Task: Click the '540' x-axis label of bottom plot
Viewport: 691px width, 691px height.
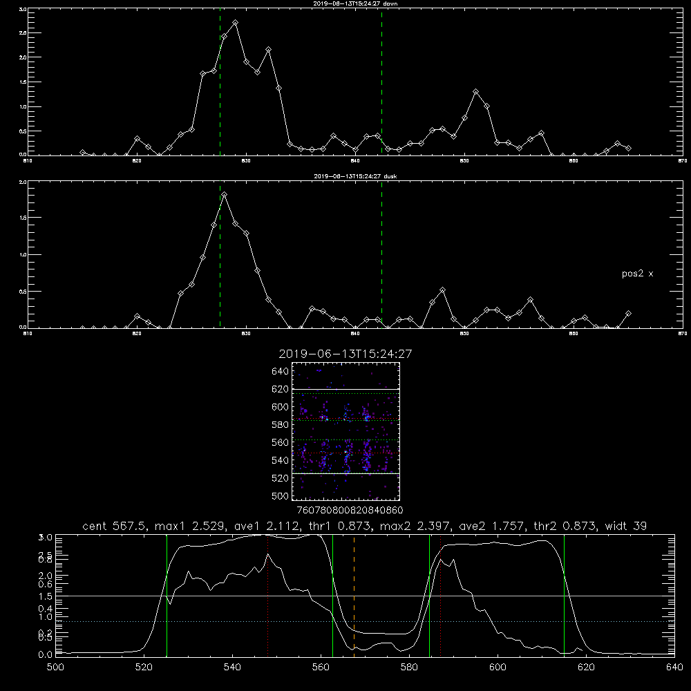Action: pos(232,668)
